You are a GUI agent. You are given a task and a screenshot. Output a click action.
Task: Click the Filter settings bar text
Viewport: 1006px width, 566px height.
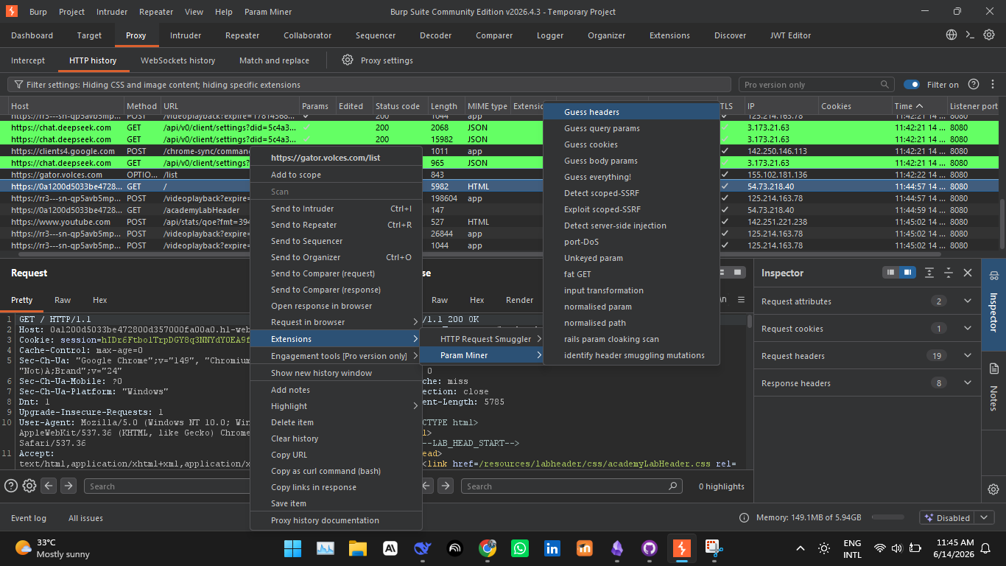pos(163,85)
